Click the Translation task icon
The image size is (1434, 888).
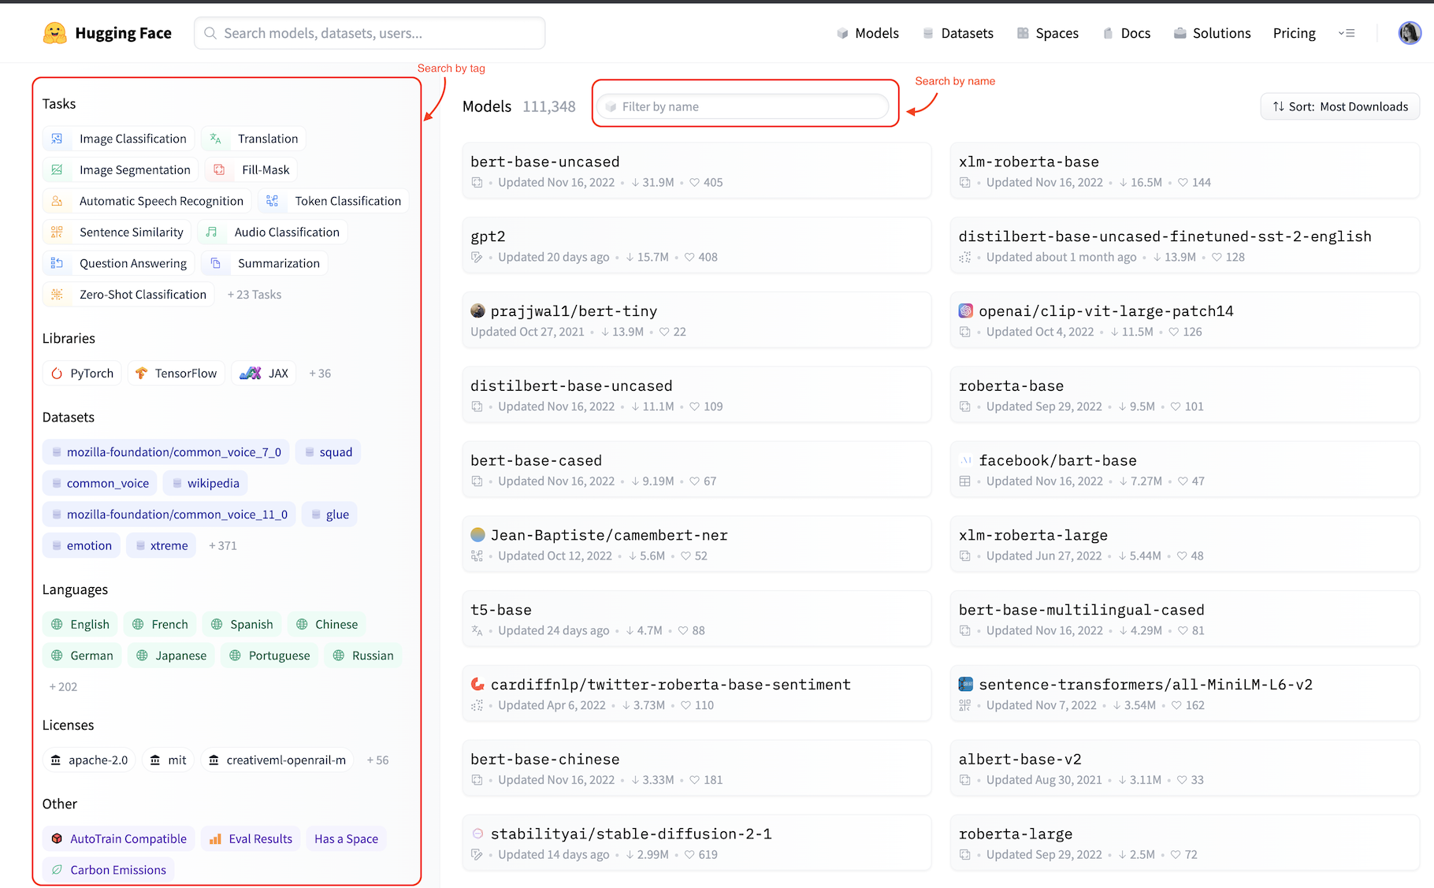click(215, 139)
